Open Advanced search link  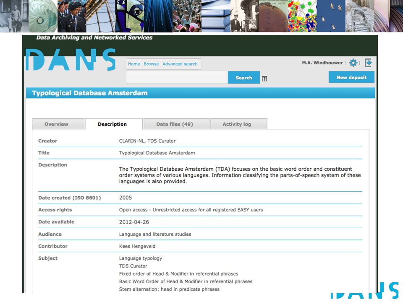[180, 64]
